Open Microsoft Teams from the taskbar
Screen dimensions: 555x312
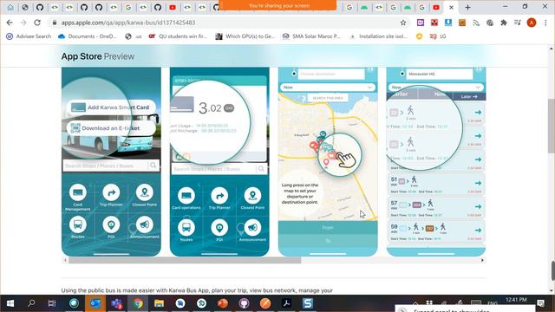117,303
